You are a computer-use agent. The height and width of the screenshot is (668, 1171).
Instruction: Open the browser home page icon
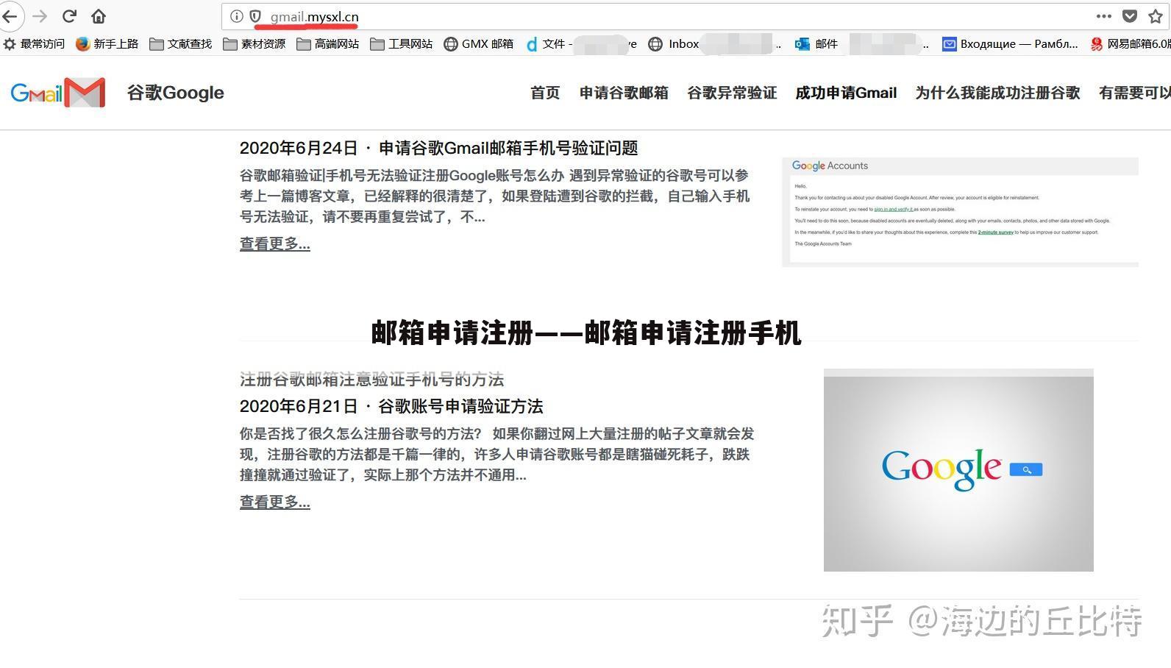tap(99, 16)
